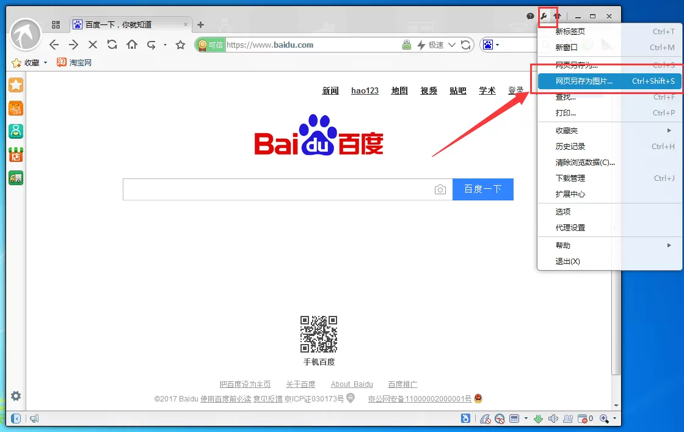The image size is (684, 432).
Task: Expand the 帮助 submenu
Action: (609, 245)
